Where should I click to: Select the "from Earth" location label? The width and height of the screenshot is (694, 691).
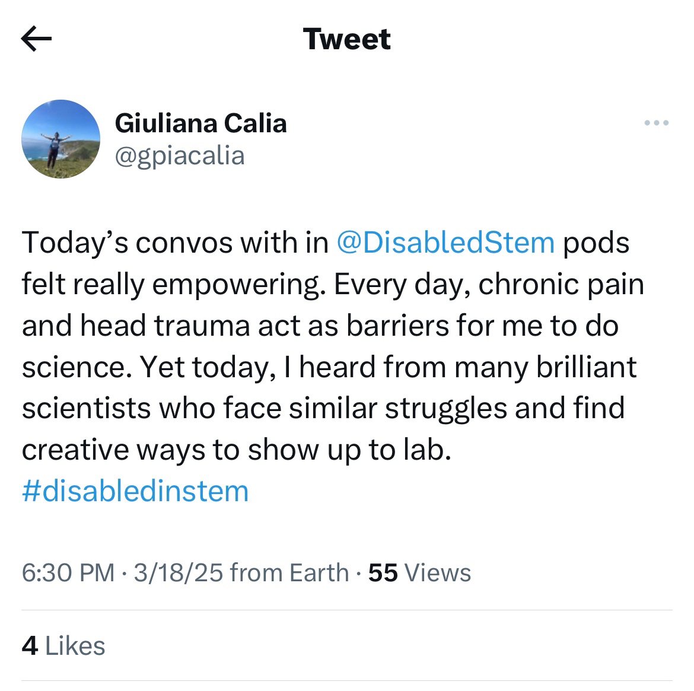[289, 573]
